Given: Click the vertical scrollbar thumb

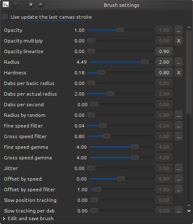Looking at the screenshot, I should (189, 72).
